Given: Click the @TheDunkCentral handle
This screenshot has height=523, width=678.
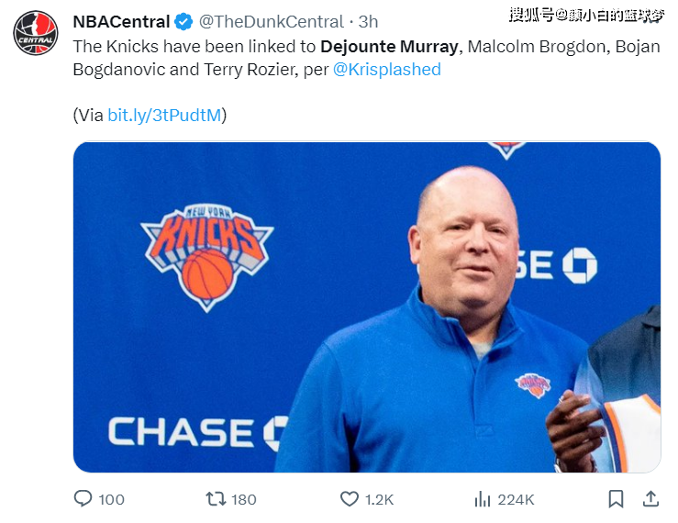Looking at the screenshot, I should point(272,21).
